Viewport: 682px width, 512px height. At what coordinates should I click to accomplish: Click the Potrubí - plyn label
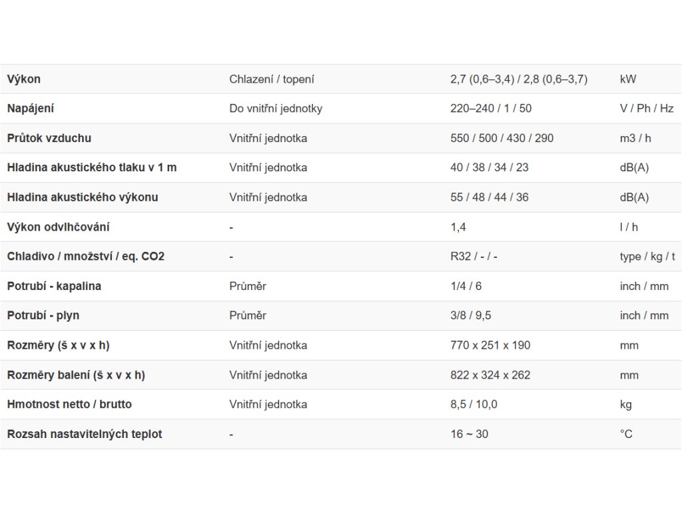pos(43,315)
